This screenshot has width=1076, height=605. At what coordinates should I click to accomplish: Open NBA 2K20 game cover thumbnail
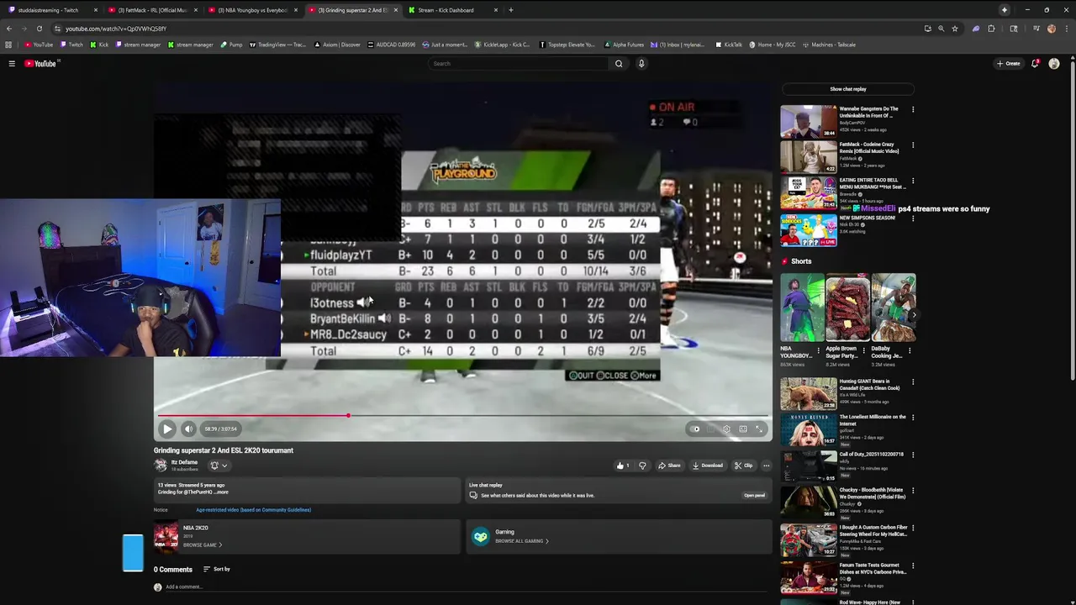pyautogui.click(x=166, y=536)
